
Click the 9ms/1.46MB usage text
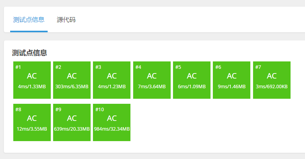click(232, 86)
